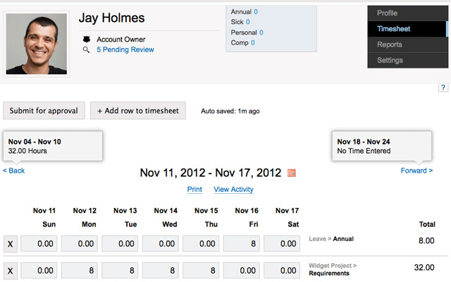451x282 pixels.
Task: Click the magnifier icon beside Pending Review
Action: pyautogui.click(x=86, y=49)
